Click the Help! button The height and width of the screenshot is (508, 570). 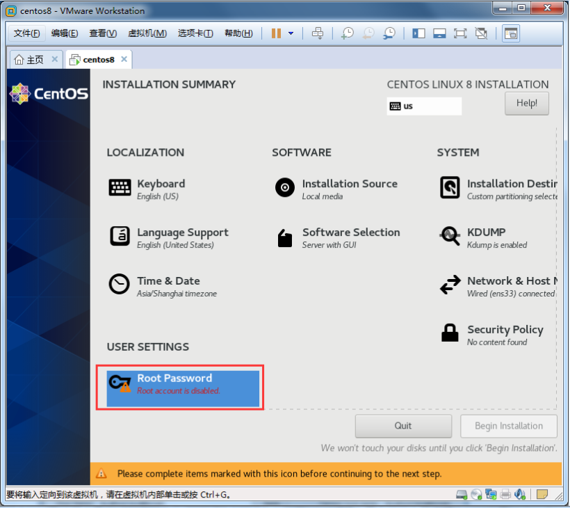tap(526, 104)
